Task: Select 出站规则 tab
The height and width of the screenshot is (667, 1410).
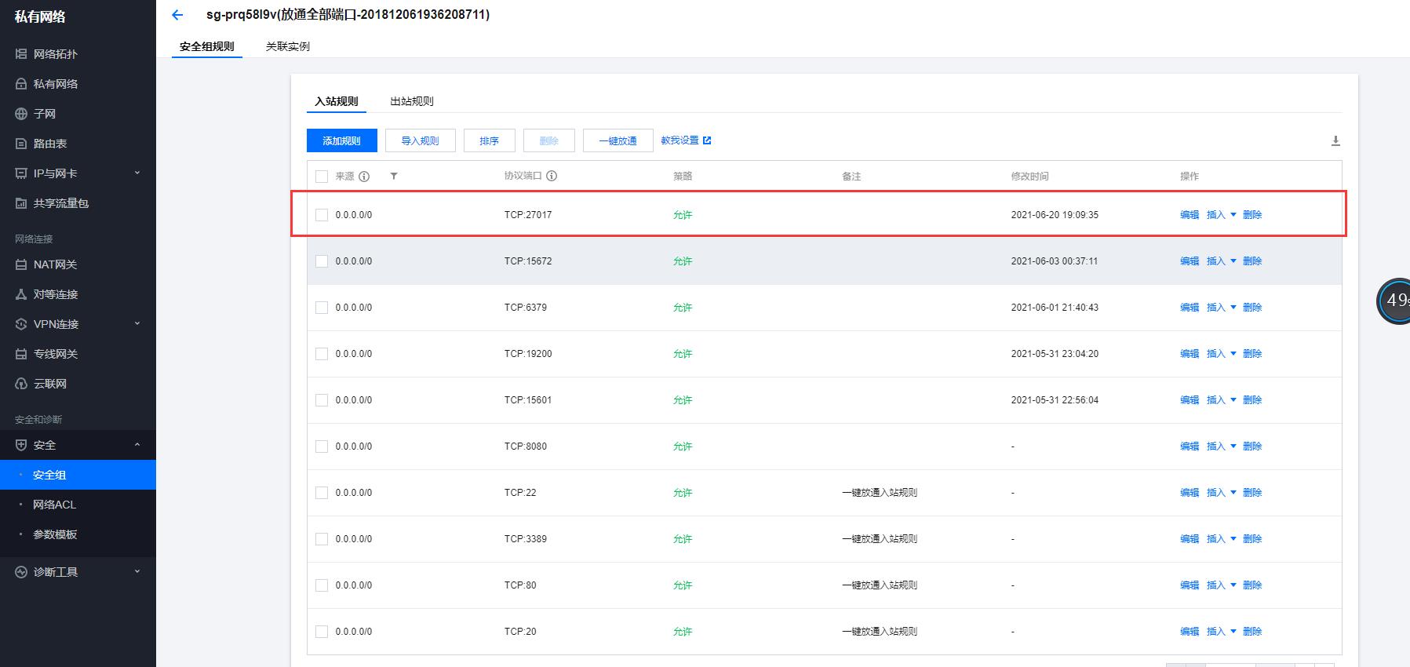Action: tap(412, 101)
